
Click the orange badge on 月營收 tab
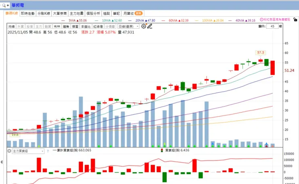tap(139, 13)
